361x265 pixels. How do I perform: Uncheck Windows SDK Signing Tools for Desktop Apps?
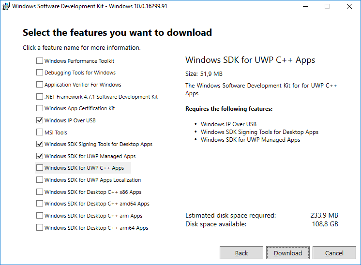coord(40,144)
